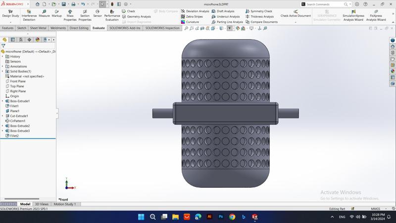Expand the Boss-Extrude3 feature

click(x=2, y=131)
